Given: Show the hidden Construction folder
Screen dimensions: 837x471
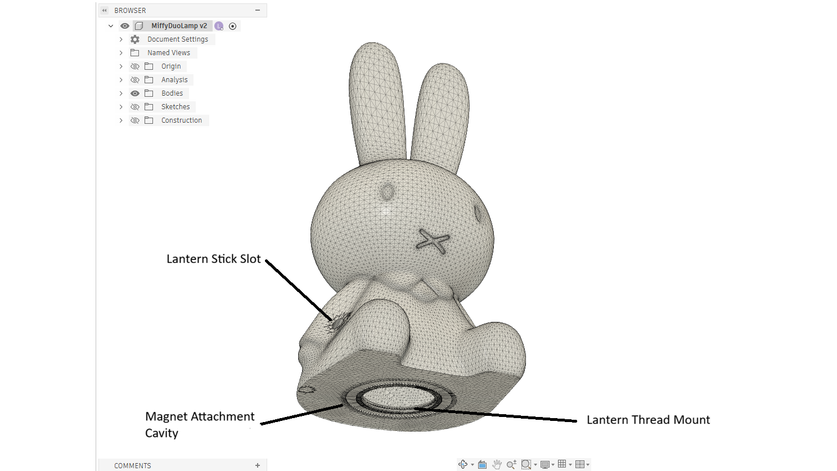Looking at the screenshot, I should (x=135, y=120).
